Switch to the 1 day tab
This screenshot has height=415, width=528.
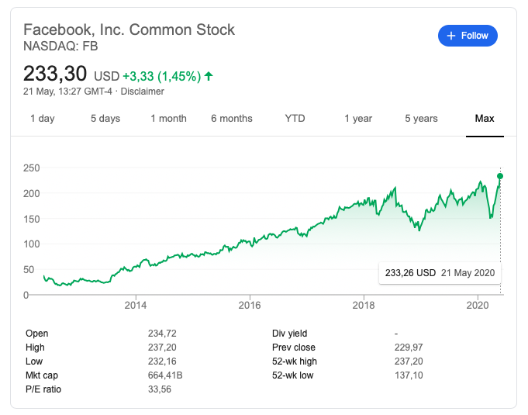point(43,119)
